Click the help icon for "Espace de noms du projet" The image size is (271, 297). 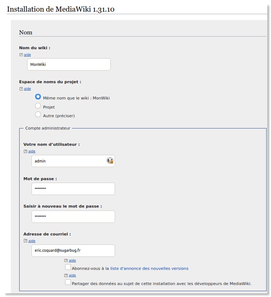pos(21,88)
